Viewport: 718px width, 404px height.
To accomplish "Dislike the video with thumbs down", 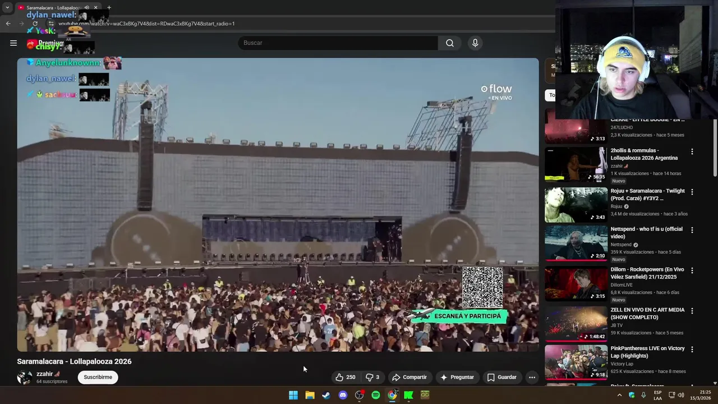I will (x=373, y=377).
